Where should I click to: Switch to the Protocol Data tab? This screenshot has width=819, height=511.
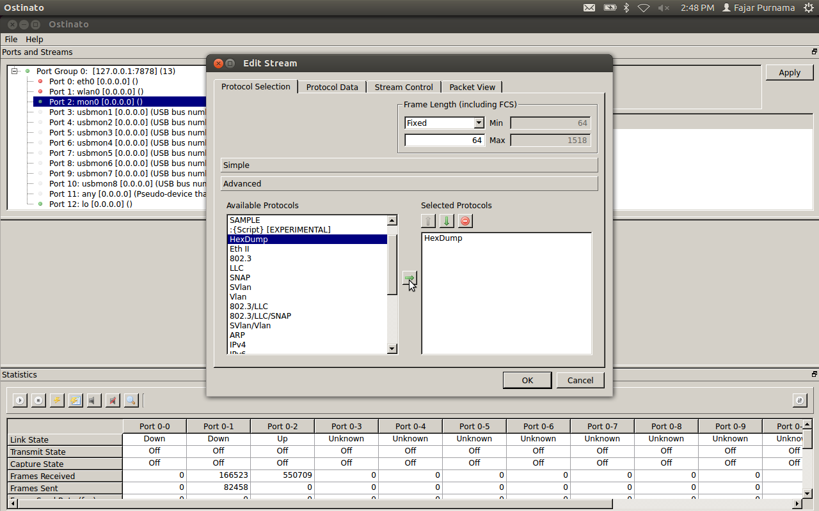tap(332, 87)
